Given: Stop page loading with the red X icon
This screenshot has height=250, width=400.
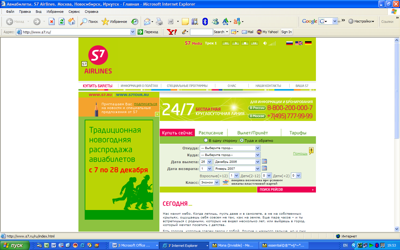Looking at the screenshot, I should pyautogui.click(x=52, y=22).
